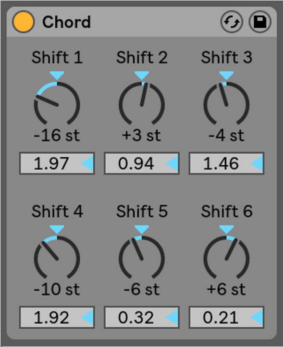283x347 pixels.
Task: Select the 1.97 velocity field
Action: (57, 163)
